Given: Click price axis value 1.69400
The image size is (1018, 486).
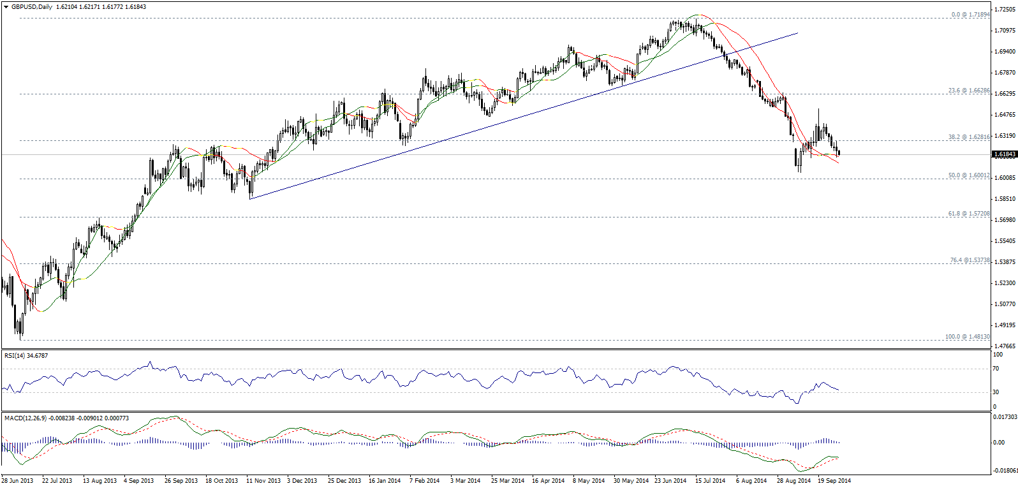Looking at the screenshot, I should click(1005, 52).
